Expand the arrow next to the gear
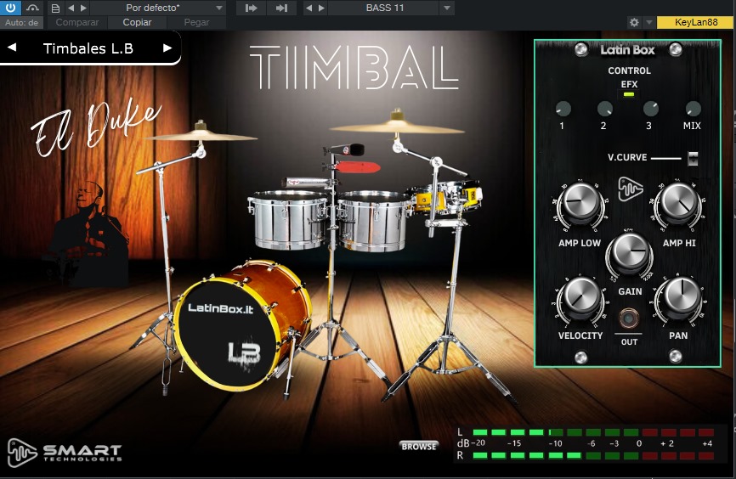The image size is (736, 479). pyautogui.click(x=649, y=23)
